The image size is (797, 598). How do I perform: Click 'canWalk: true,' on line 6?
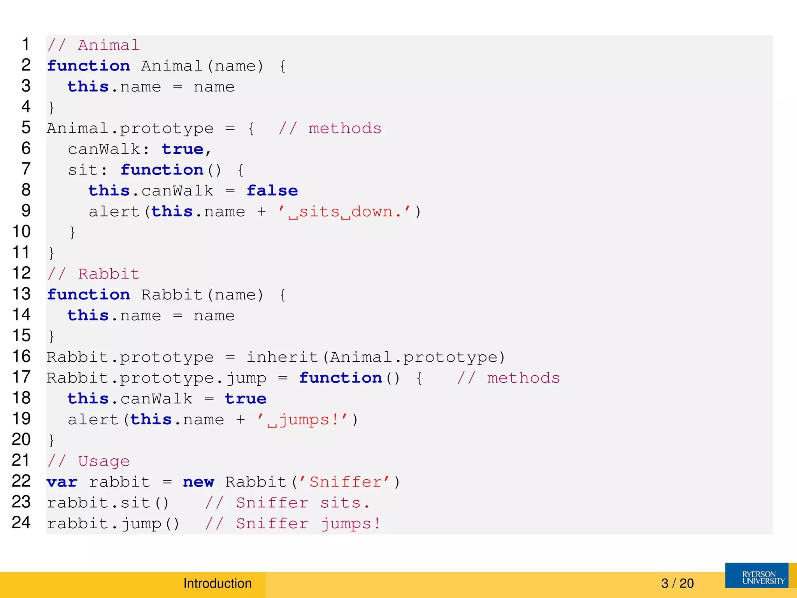140,149
